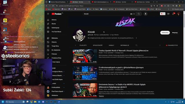The image size is (185, 104).
Task: Open the YouTube hamburger guide menu
Action: pyautogui.click(x=48, y=14)
